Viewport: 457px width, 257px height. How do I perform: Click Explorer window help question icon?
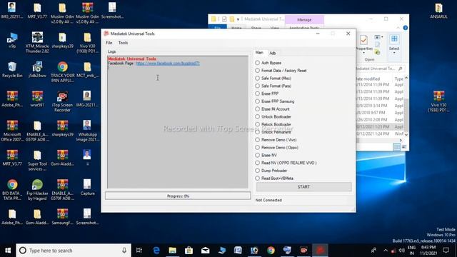pyautogui.click(x=406, y=28)
